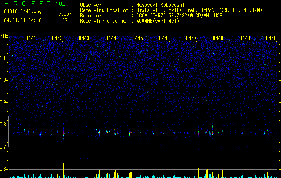The image size is (281, 178).
Task: Click the tallest yellow power spike under 0442
Action: [63, 170]
